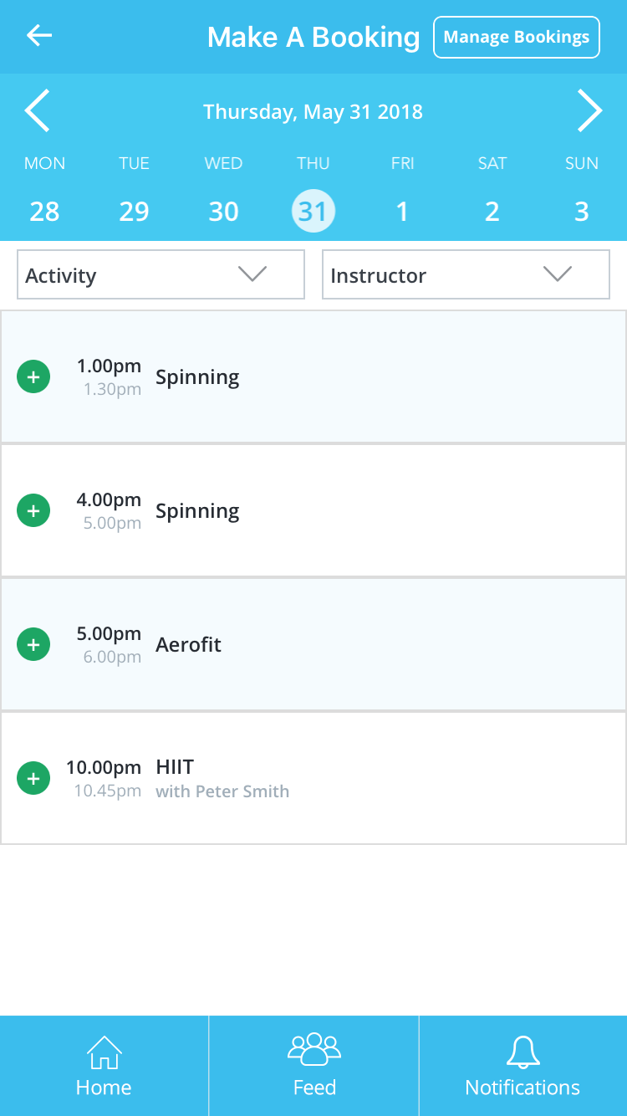Add the 1.00pm Spinning class
This screenshot has height=1116, width=627.
(33, 376)
